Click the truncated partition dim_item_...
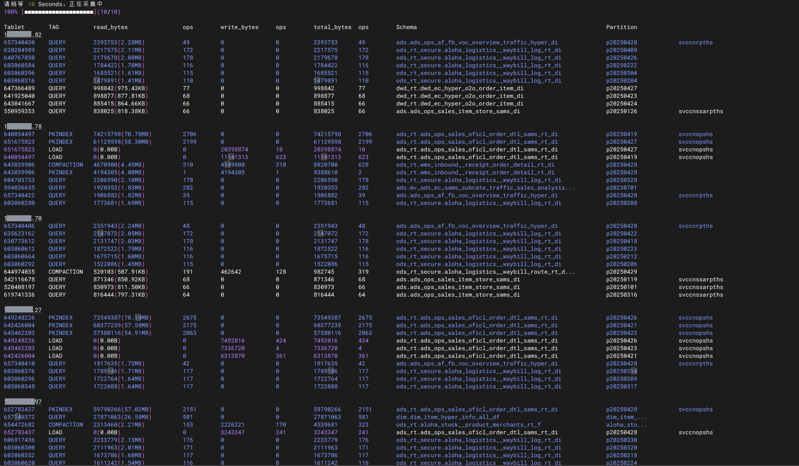 [x=627, y=417]
